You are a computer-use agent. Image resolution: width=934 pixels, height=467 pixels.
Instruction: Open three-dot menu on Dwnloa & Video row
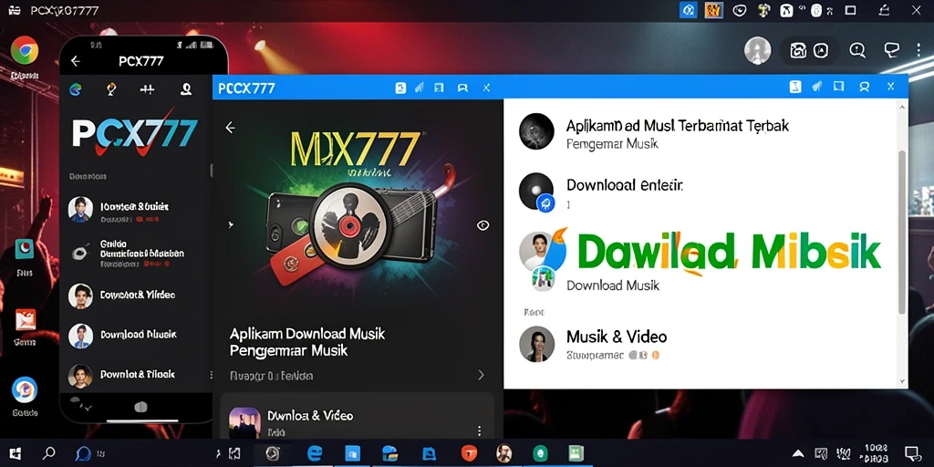point(479,431)
